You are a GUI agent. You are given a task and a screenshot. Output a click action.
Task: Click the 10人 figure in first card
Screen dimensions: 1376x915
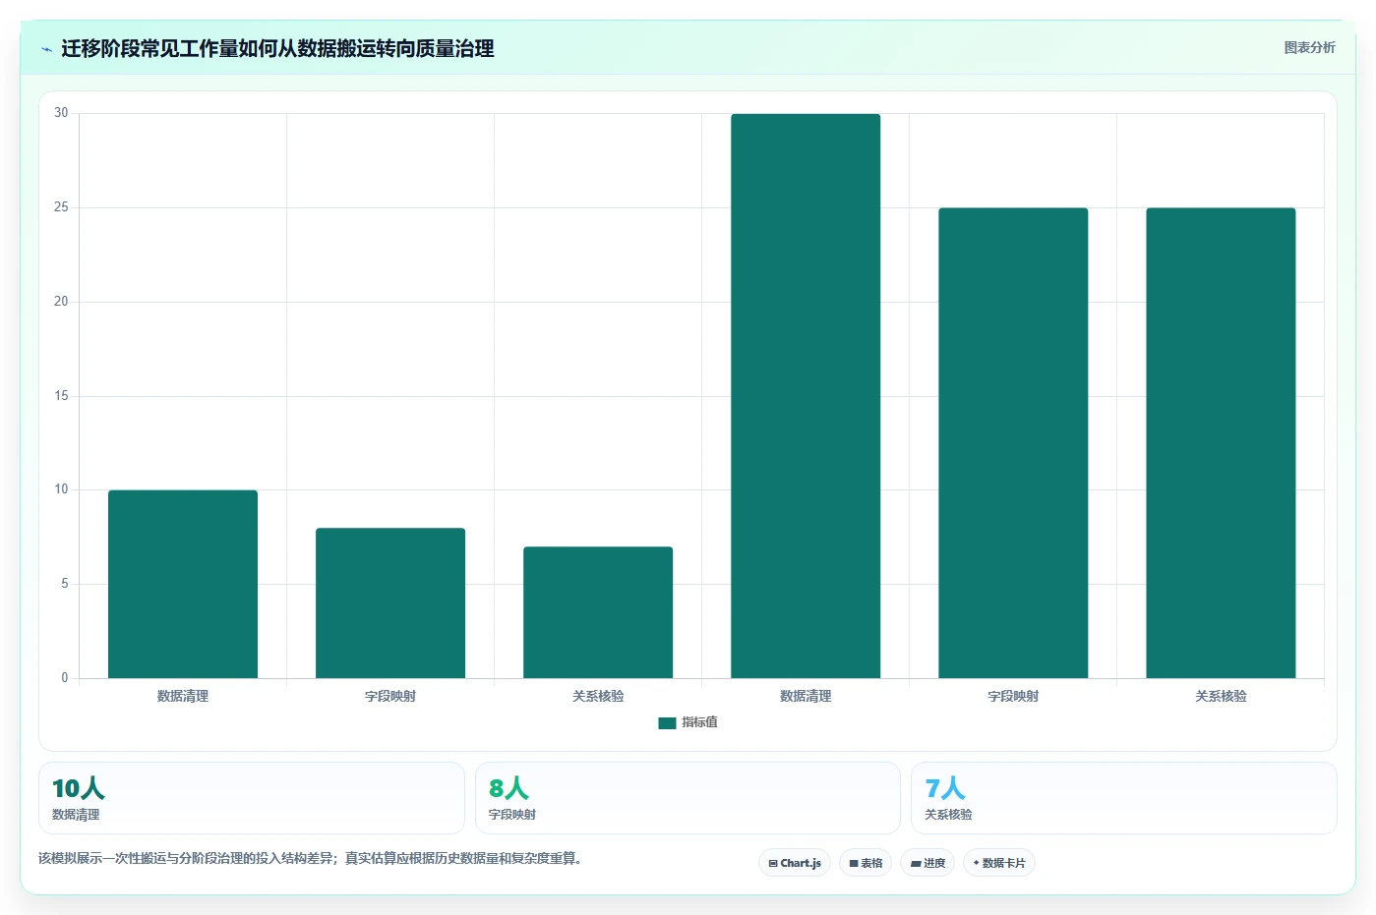(x=78, y=788)
